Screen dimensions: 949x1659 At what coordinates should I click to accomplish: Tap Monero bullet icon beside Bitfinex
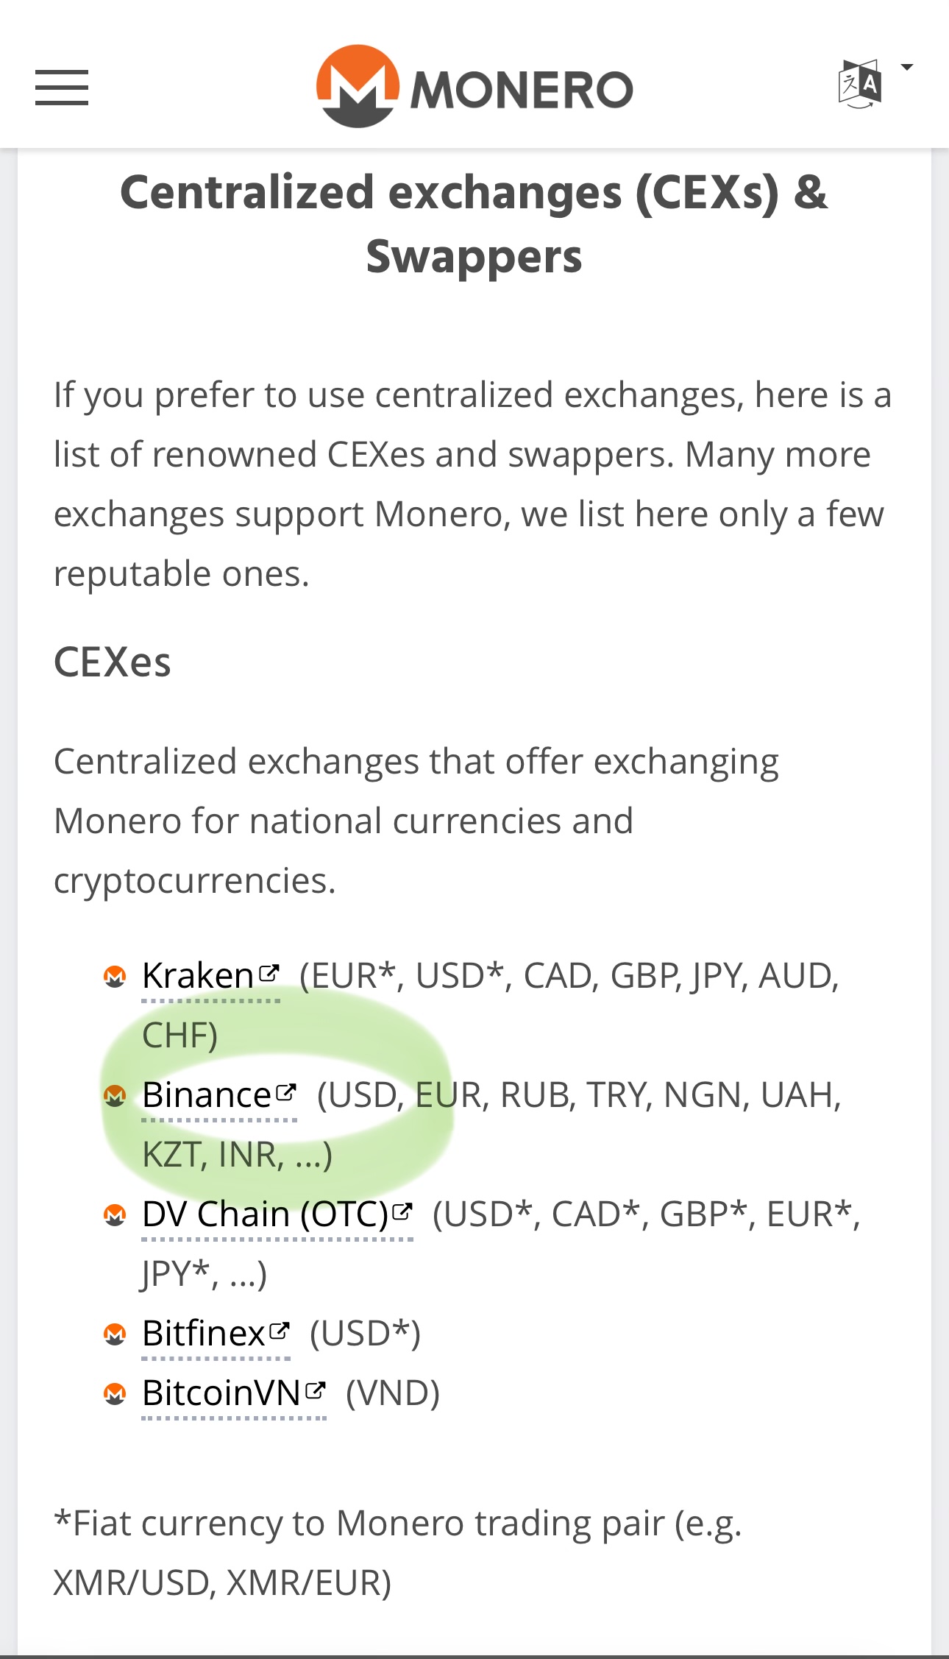pyautogui.click(x=115, y=1334)
